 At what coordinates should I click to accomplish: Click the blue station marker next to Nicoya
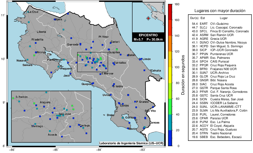36,52
